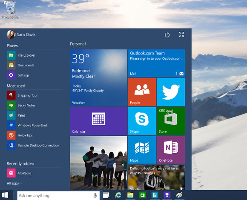Open the group photo tile
Screen dimensions: 247x200
tap(98, 163)
